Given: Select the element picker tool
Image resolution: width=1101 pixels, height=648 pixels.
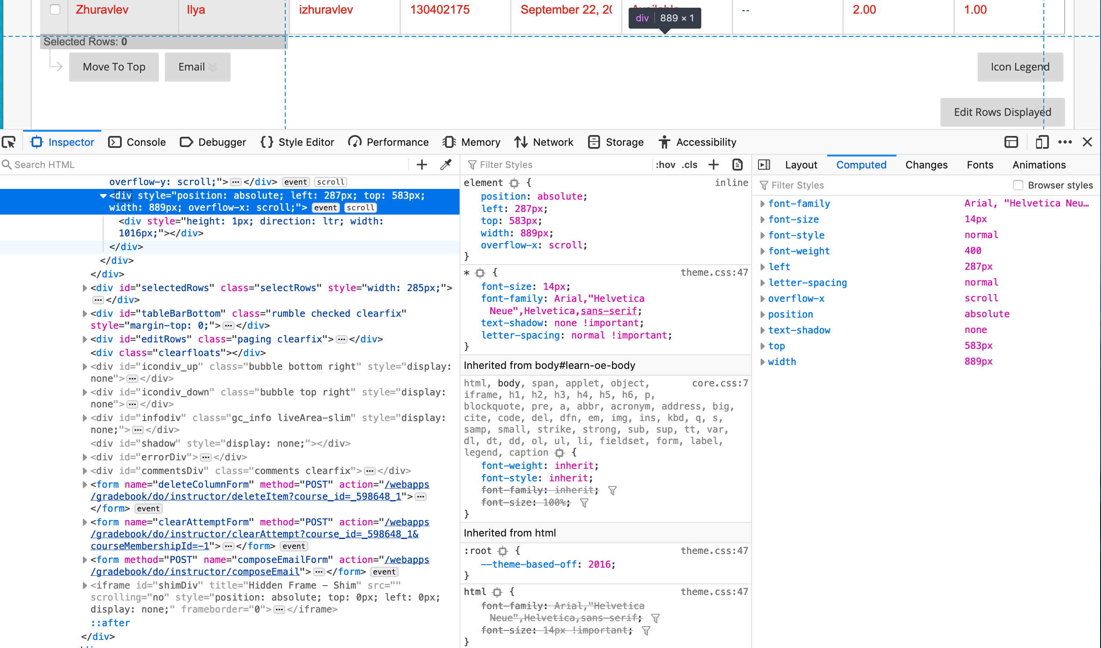Looking at the screenshot, I should (9, 142).
